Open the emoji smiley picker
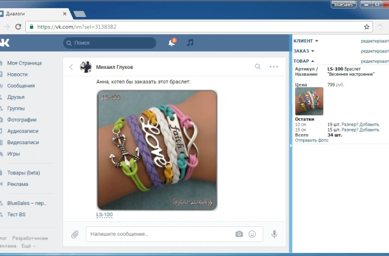 click(x=253, y=234)
